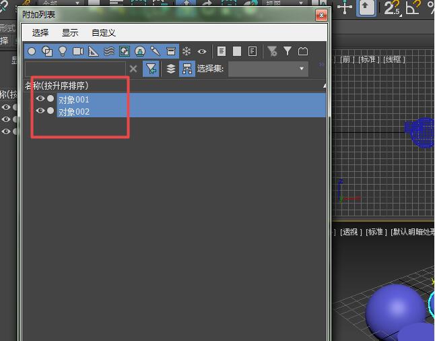Click the sort arrow at column header right
Image resolution: width=435 pixels, height=341 pixels.
325,86
